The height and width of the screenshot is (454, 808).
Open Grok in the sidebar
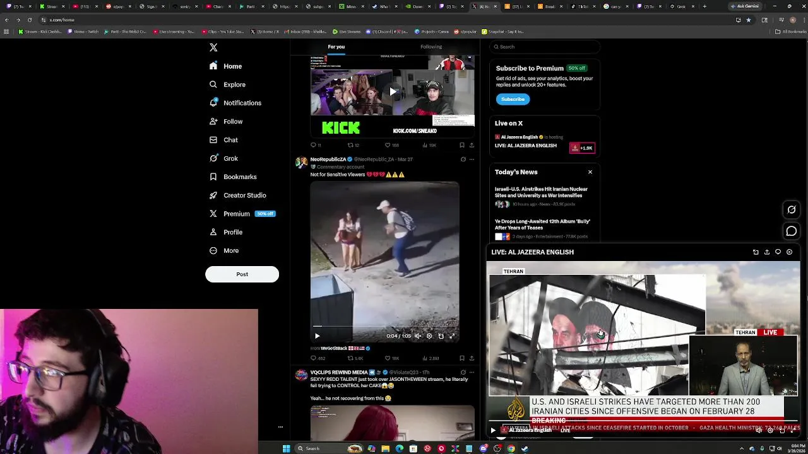click(x=224, y=158)
